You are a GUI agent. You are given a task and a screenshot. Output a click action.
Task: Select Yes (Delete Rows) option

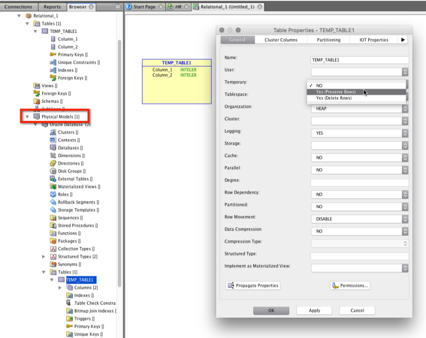tap(334, 98)
